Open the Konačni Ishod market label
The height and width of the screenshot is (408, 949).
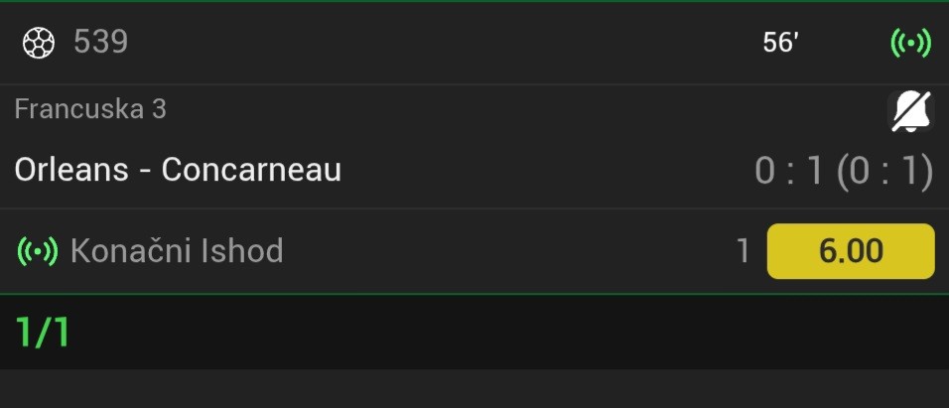[177, 251]
